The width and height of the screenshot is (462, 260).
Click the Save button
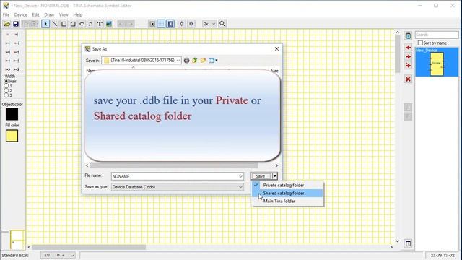pyautogui.click(x=261, y=176)
